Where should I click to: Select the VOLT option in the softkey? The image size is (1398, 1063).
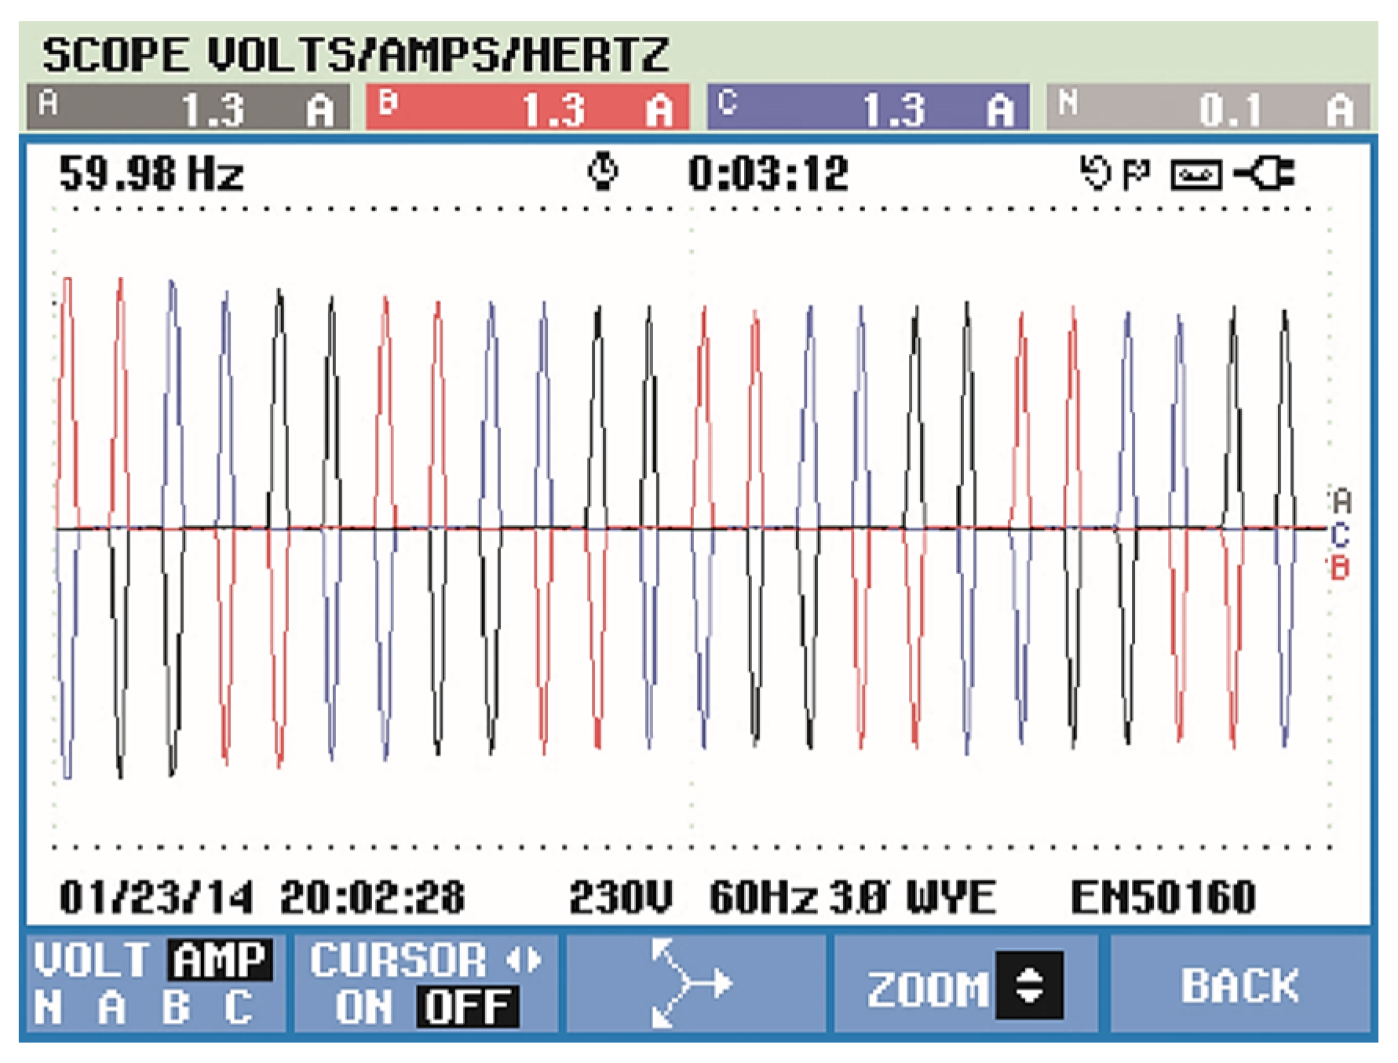[93, 959]
